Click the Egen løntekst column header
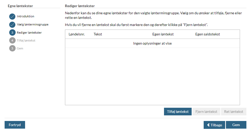Screen dimensions: 251x136 [x=163, y=34]
